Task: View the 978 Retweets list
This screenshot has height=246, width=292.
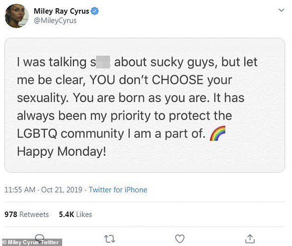Action: tap(27, 214)
